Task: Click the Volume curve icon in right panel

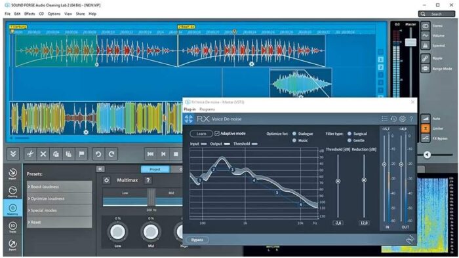Action: coord(426,35)
